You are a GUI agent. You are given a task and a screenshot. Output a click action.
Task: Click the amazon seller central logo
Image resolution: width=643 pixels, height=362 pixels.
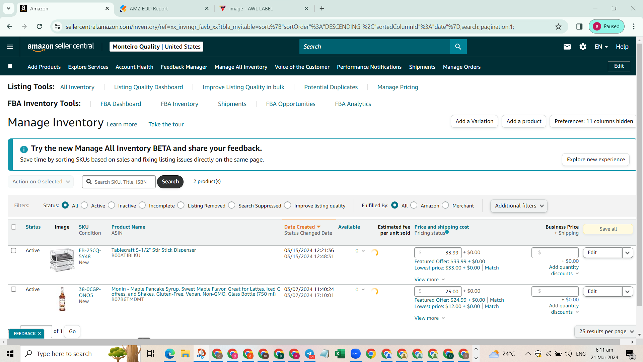click(61, 47)
